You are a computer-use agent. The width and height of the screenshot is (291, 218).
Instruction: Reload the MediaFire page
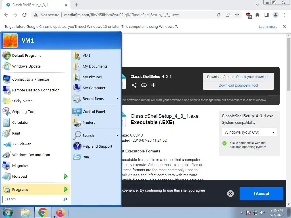pos(24,15)
